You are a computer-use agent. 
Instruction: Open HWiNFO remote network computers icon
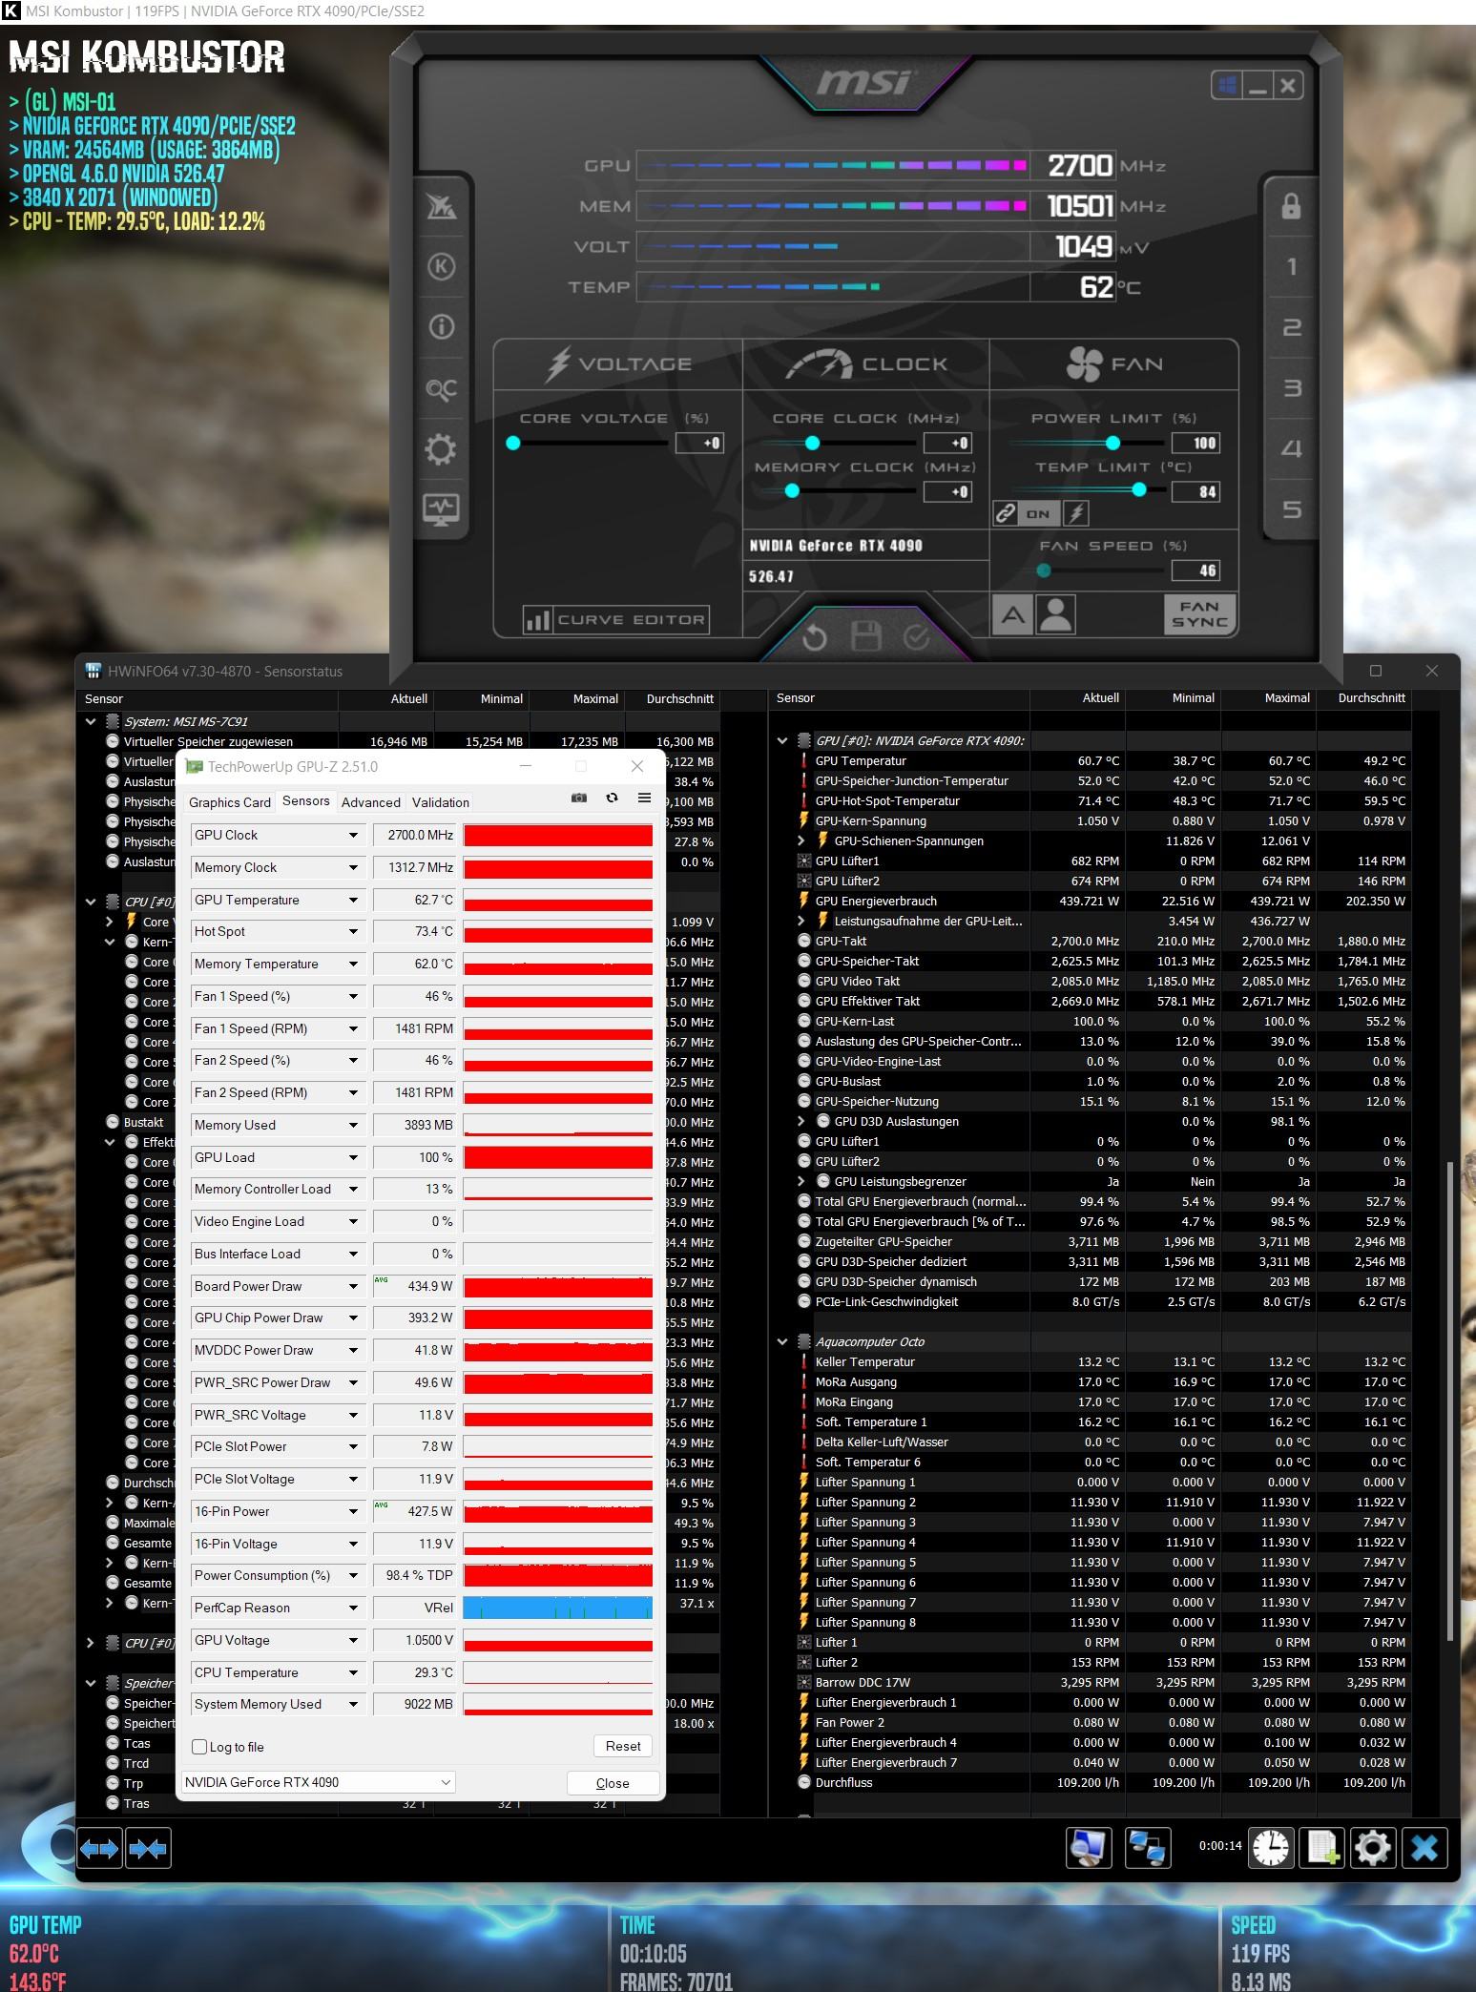coord(1148,1848)
